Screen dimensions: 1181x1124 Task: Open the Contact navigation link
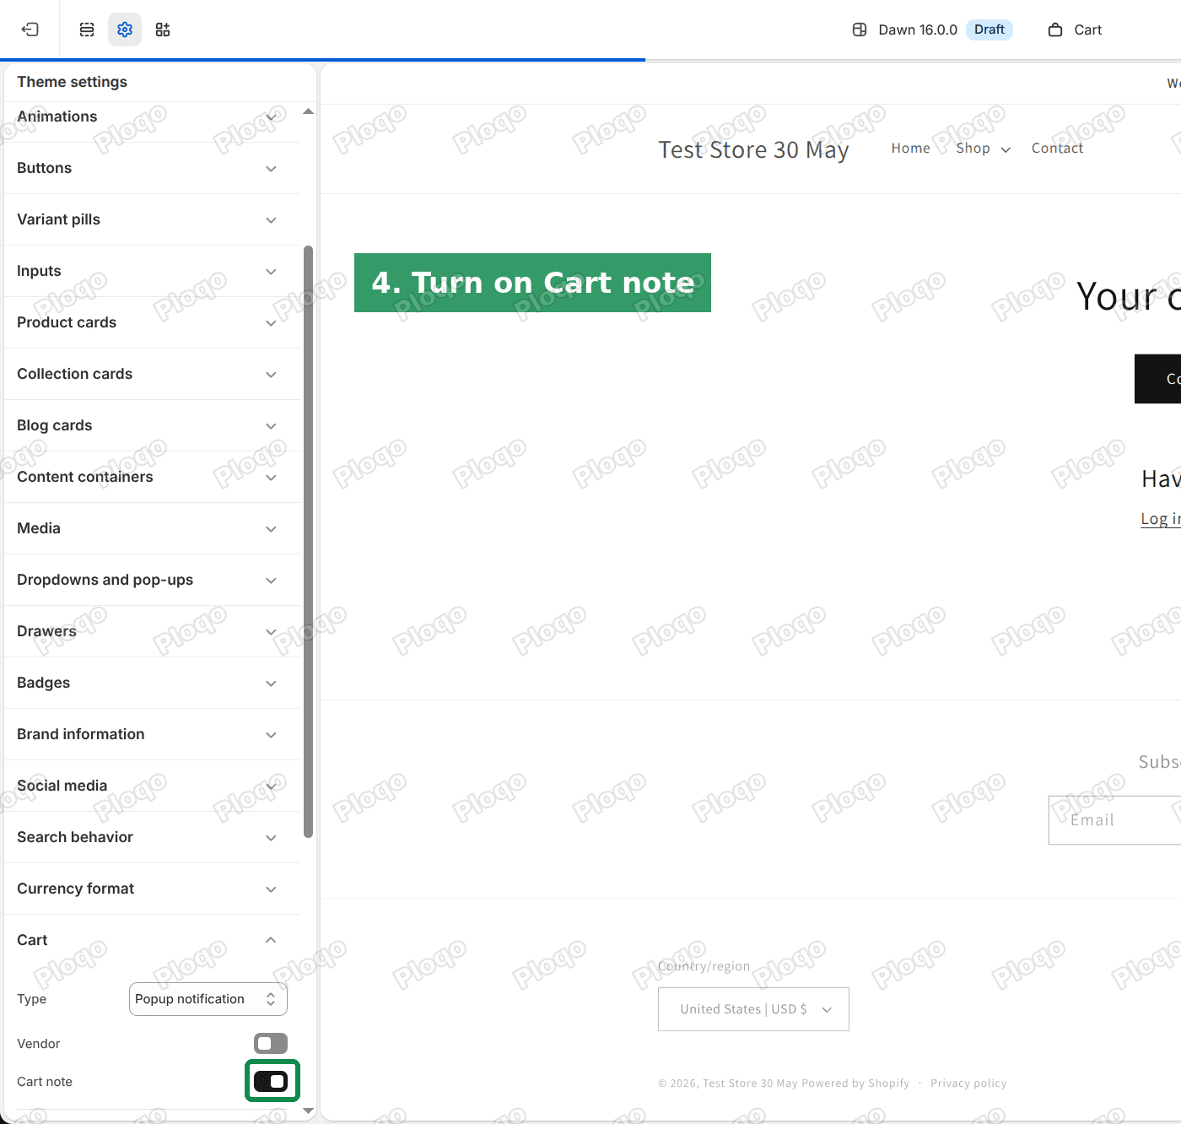tap(1057, 149)
